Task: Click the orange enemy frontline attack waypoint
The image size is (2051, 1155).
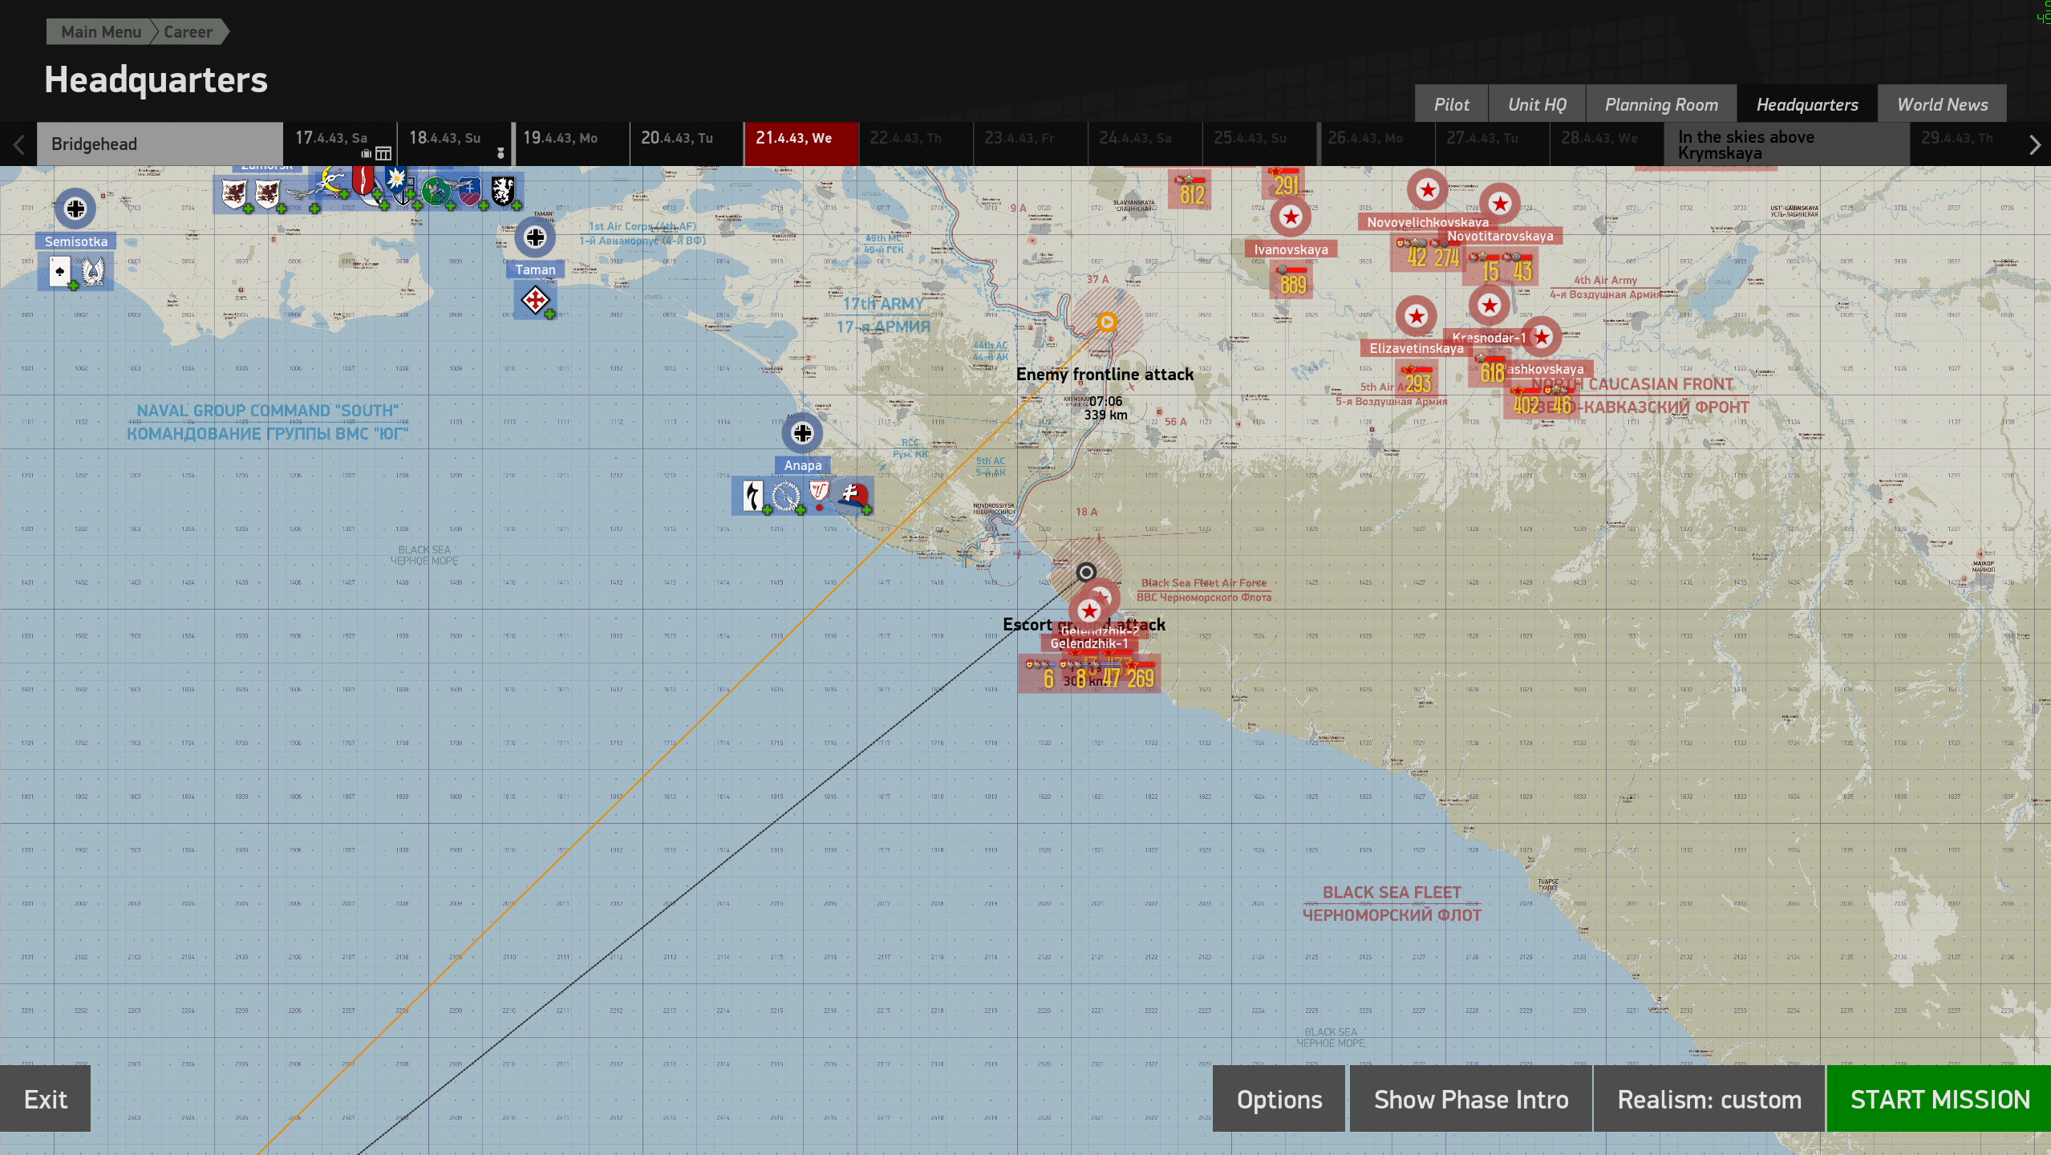Action: [x=1107, y=322]
